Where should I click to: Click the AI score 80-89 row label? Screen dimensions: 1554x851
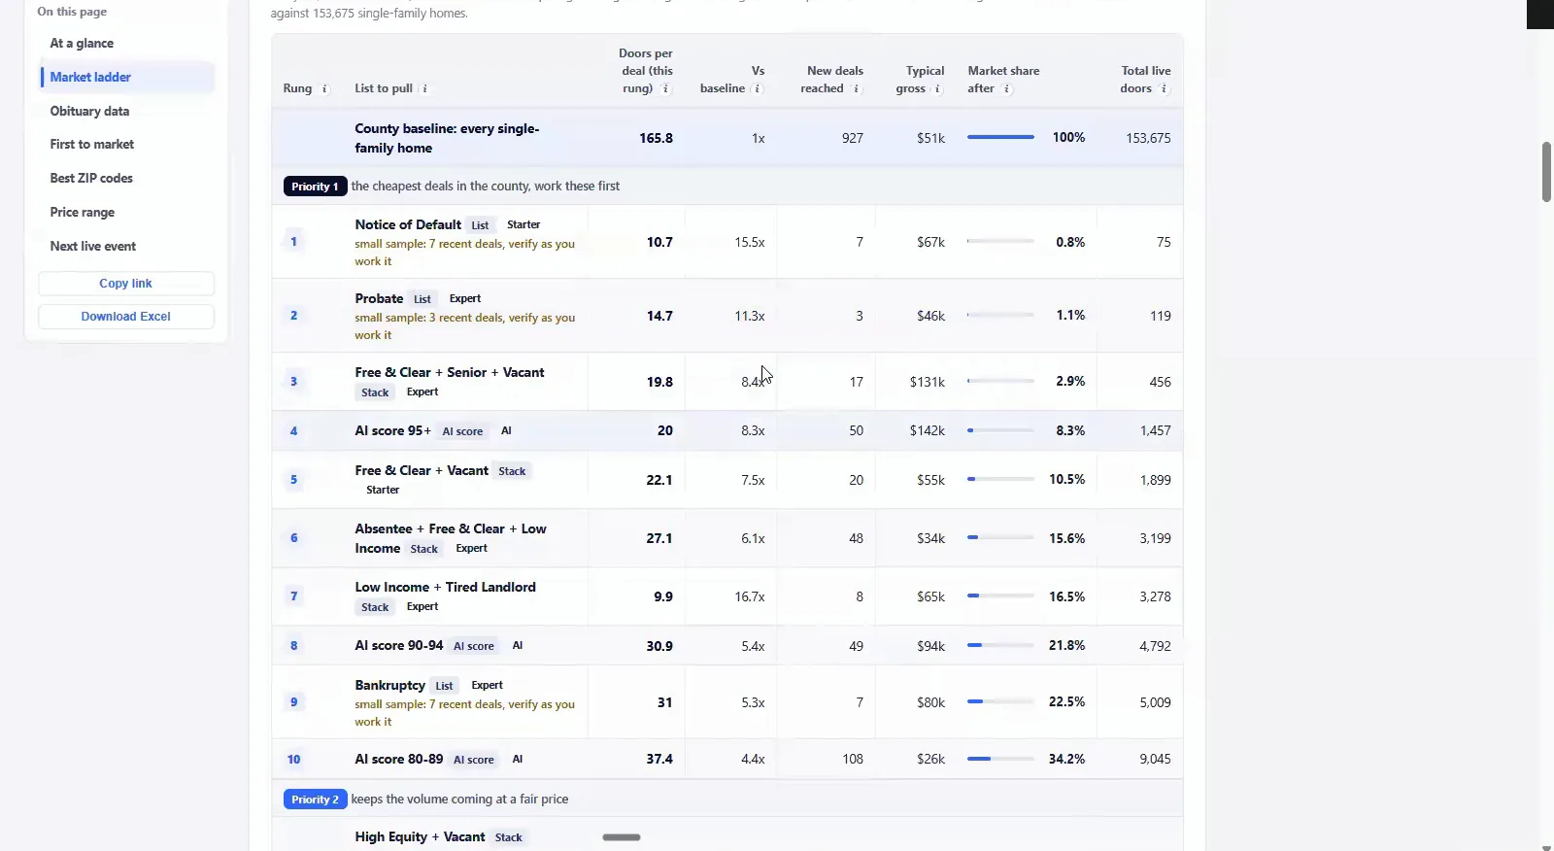[x=398, y=760]
